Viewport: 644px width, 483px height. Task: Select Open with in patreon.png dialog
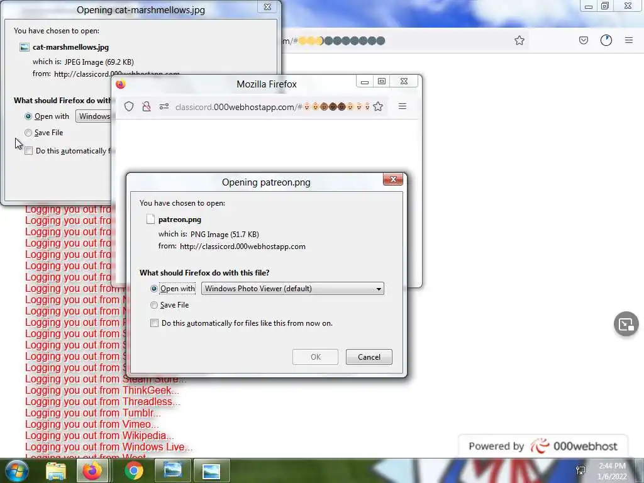click(154, 289)
